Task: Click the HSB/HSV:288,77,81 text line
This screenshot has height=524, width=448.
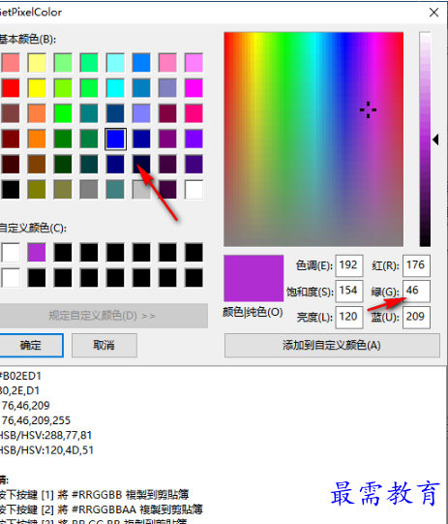Action: pyautogui.click(x=45, y=435)
